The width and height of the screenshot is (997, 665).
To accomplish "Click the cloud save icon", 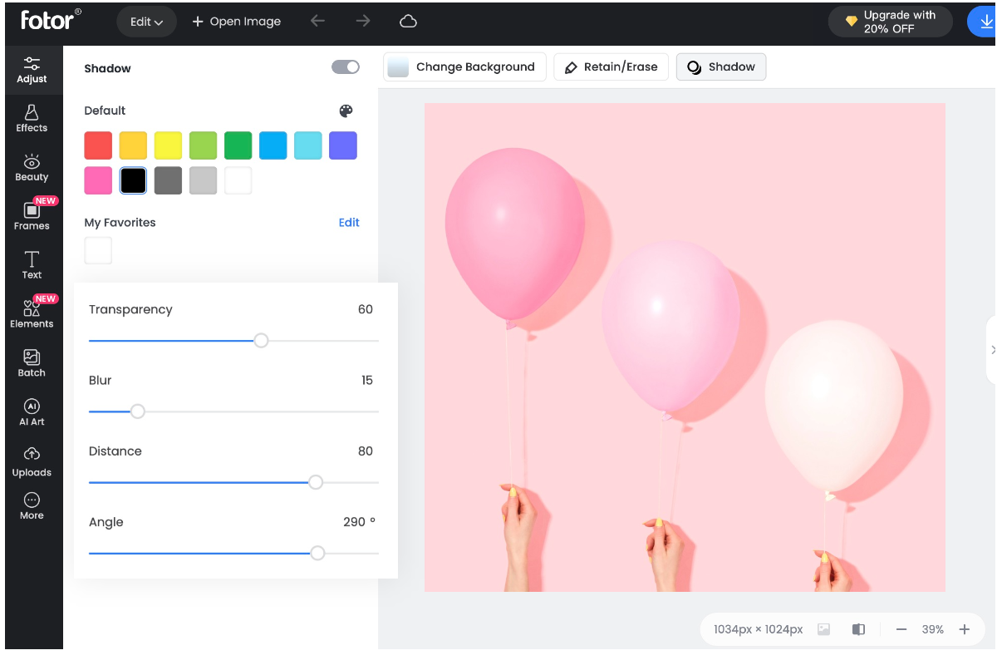I will (408, 22).
